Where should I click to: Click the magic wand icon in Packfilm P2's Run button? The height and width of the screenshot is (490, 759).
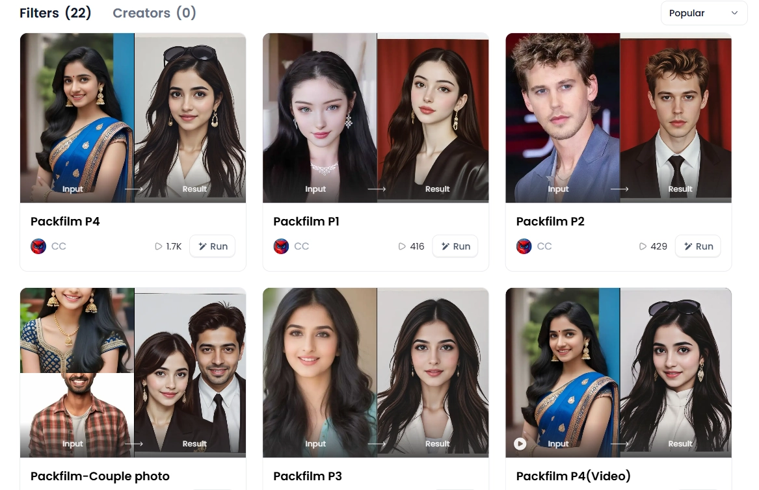tap(688, 246)
